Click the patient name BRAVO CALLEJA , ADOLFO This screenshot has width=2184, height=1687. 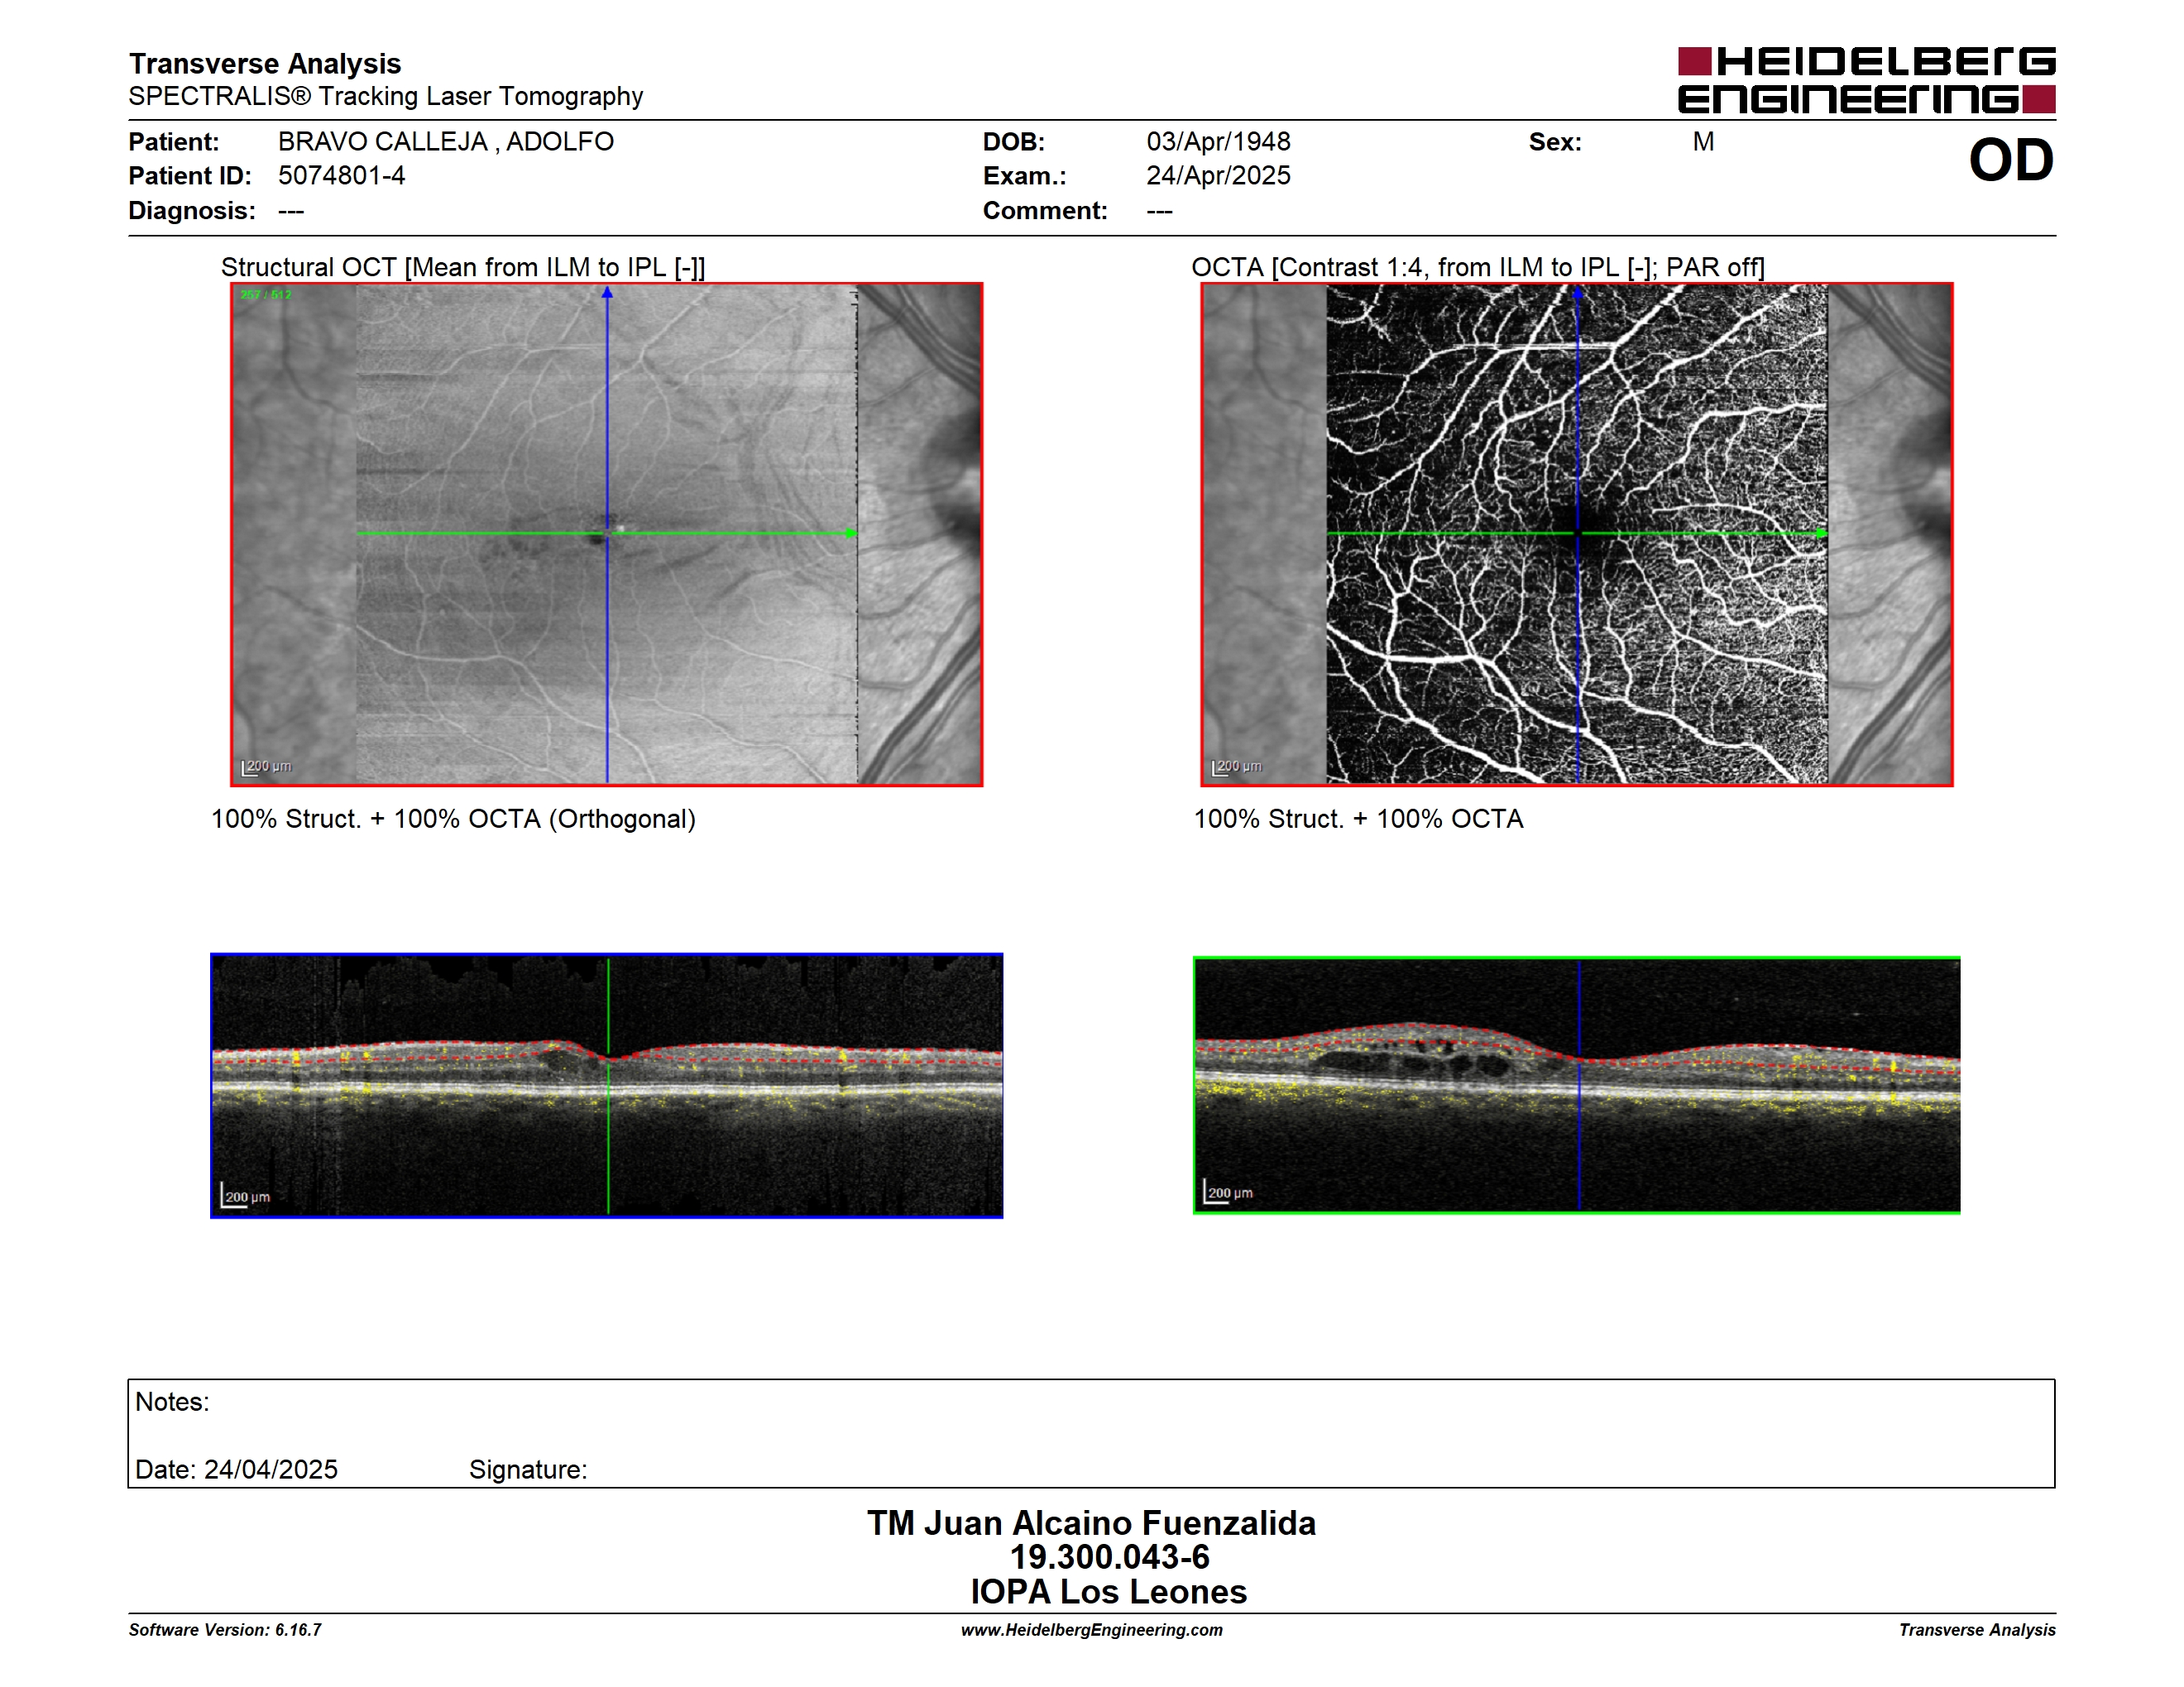click(446, 142)
